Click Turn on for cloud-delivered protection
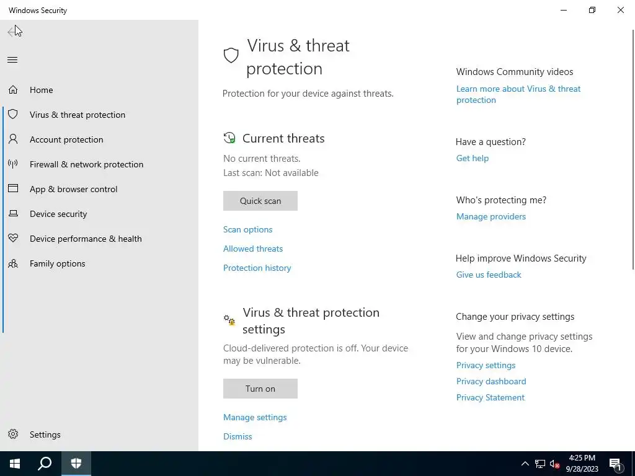This screenshot has width=635, height=476. point(260,389)
